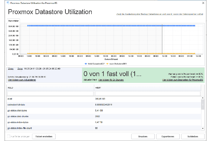Select the tab above the chart
Screen dimensions: 211x141
pyautogui.click(x=13, y=21)
